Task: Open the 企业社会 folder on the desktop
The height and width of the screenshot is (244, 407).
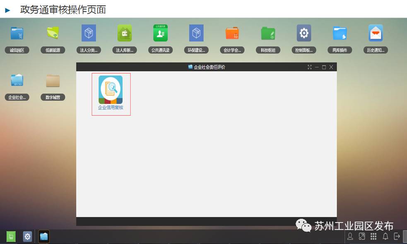Action: point(17,82)
